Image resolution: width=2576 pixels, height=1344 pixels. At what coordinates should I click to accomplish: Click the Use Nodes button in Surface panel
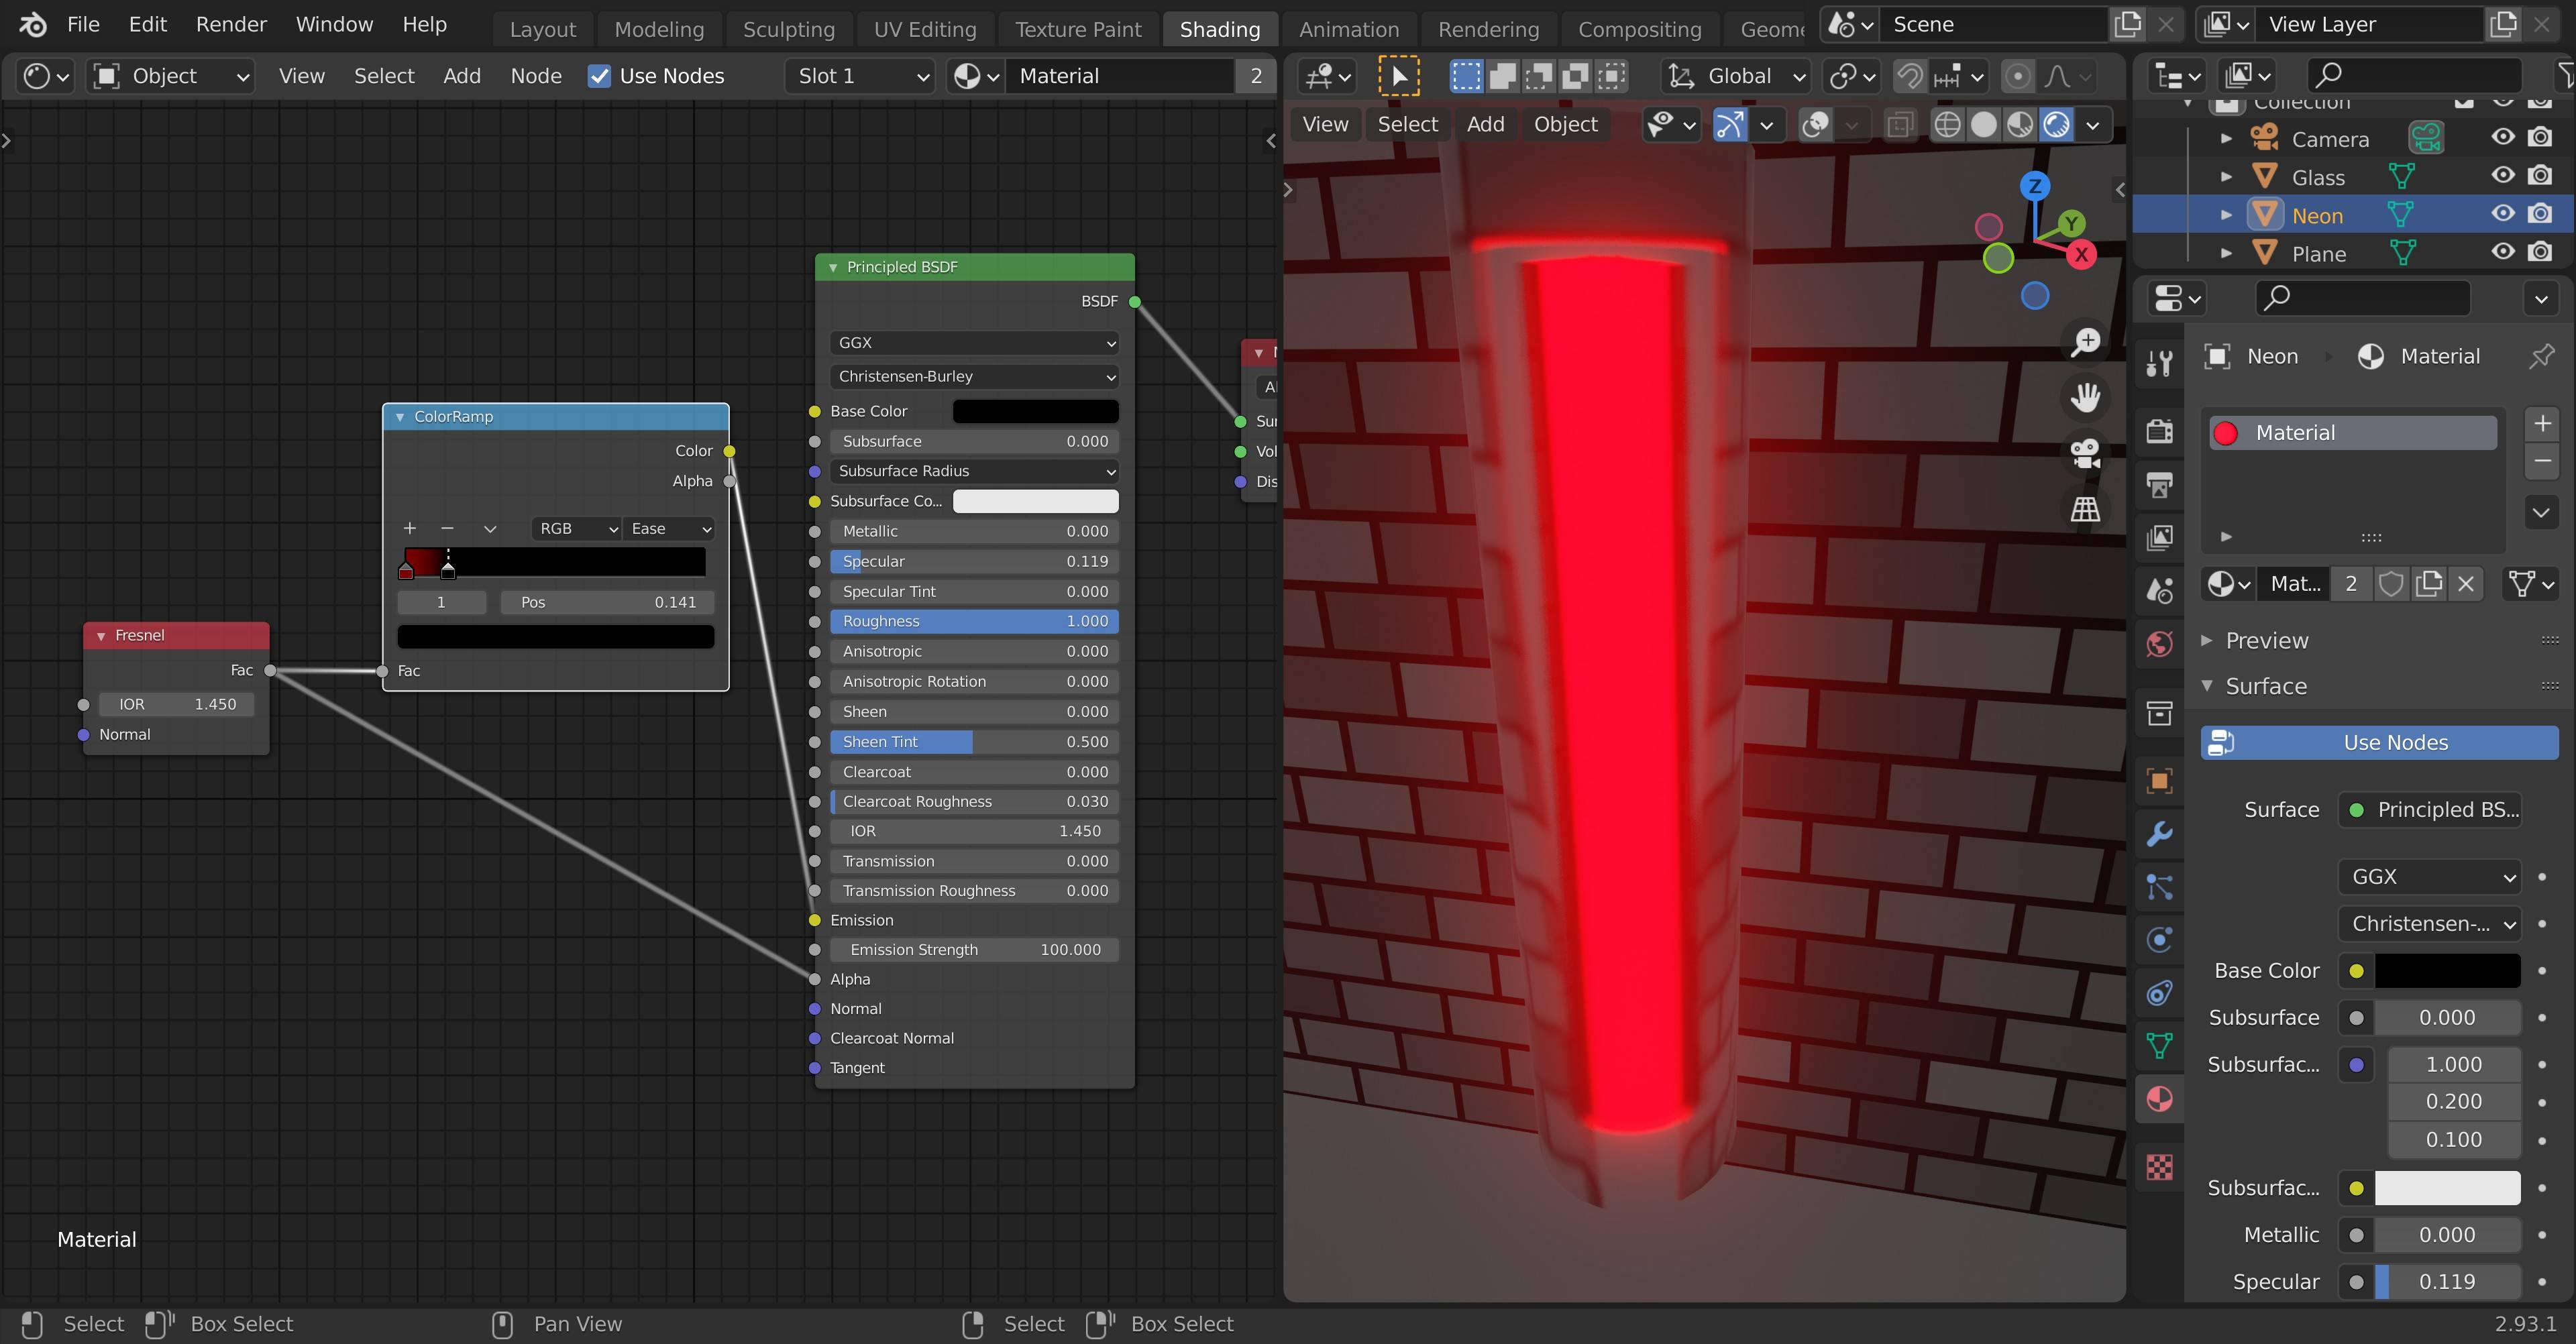point(2380,742)
